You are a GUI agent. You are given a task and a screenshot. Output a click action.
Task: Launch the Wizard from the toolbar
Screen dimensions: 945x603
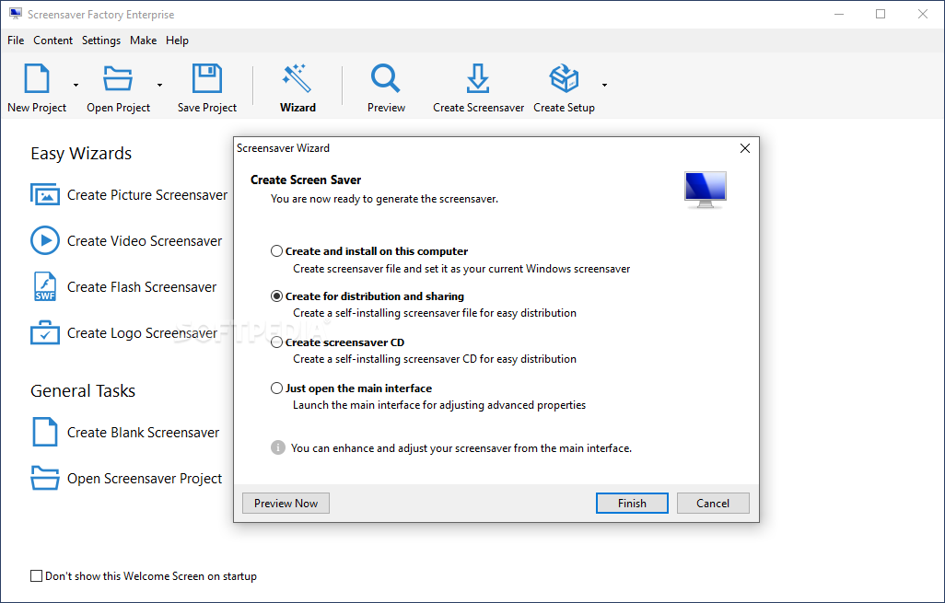pos(297,88)
